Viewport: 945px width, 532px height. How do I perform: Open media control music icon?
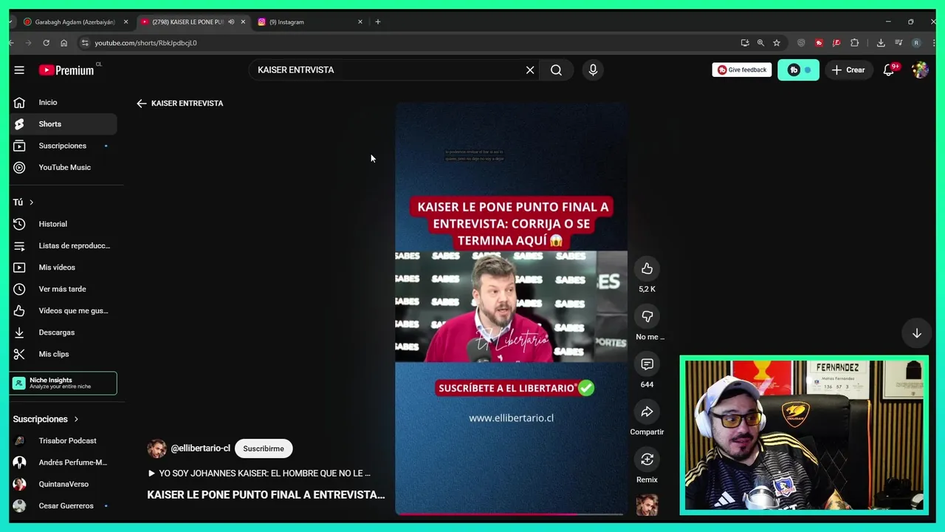898,43
